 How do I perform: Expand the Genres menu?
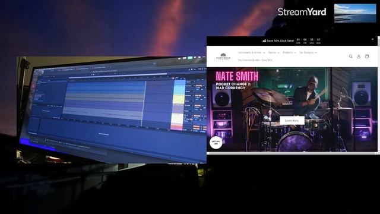pyautogui.click(x=274, y=52)
